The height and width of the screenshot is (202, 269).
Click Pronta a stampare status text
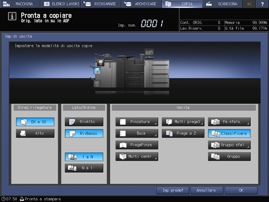(x=43, y=199)
